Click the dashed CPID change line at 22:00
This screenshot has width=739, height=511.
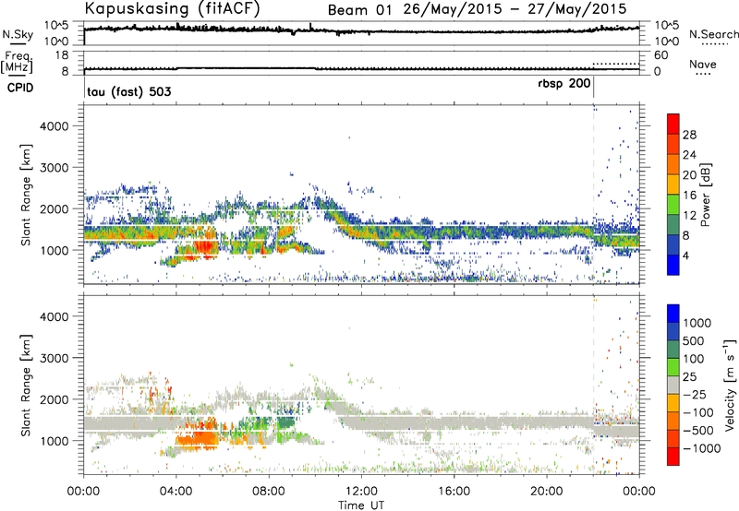coord(593,195)
